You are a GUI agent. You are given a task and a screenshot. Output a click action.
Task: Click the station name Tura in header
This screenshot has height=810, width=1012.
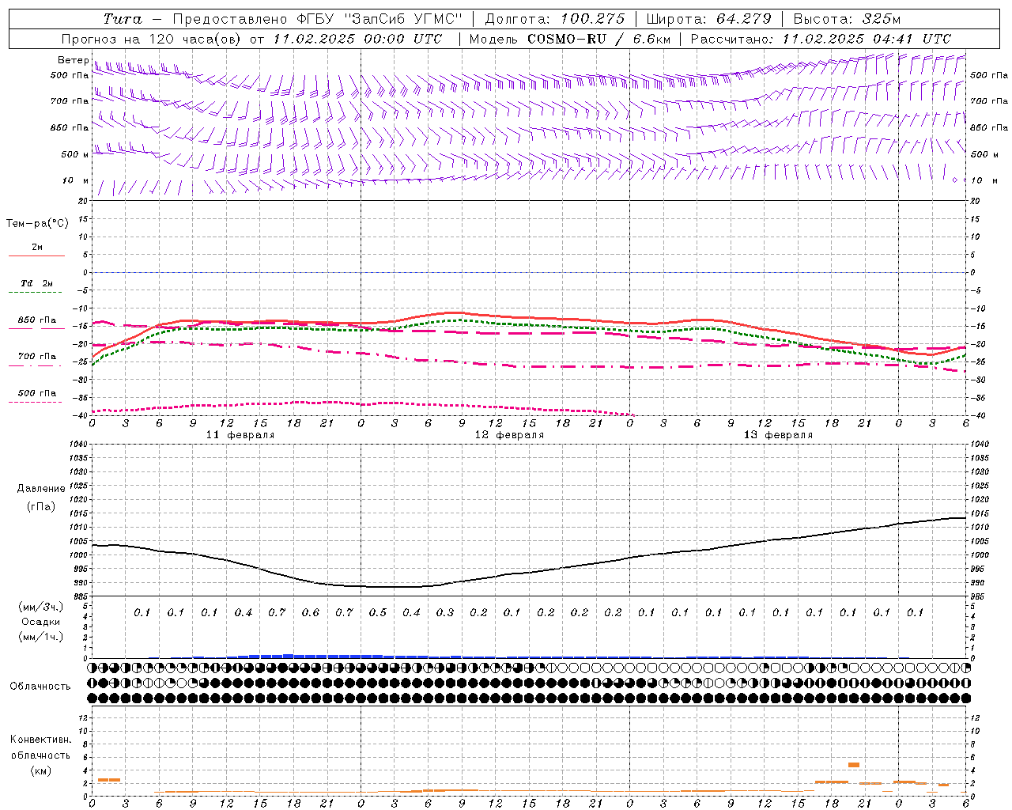pos(123,19)
